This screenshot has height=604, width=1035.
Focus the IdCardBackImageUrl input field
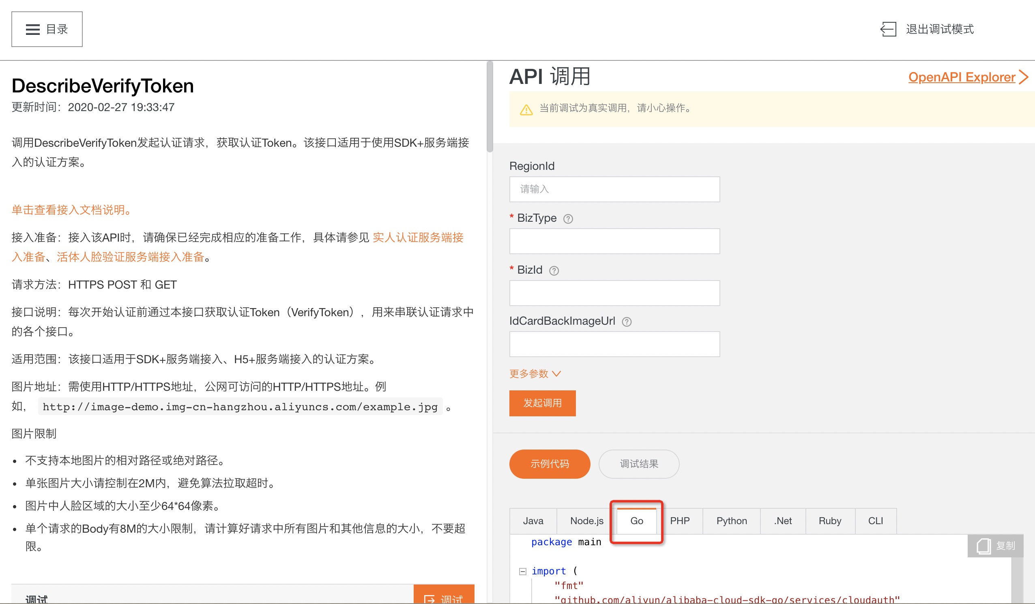tap(614, 344)
